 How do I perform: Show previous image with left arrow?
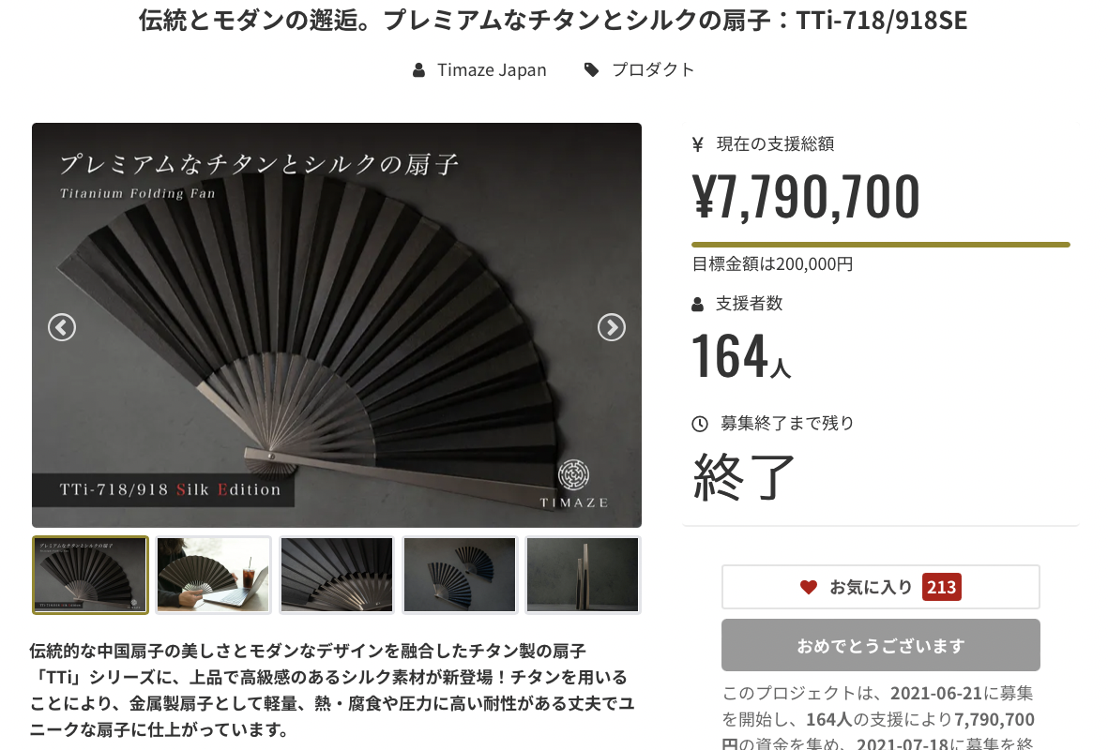62,327
